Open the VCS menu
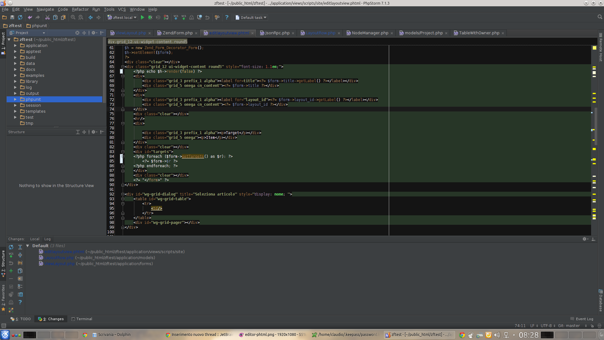 tap(121, 9)
